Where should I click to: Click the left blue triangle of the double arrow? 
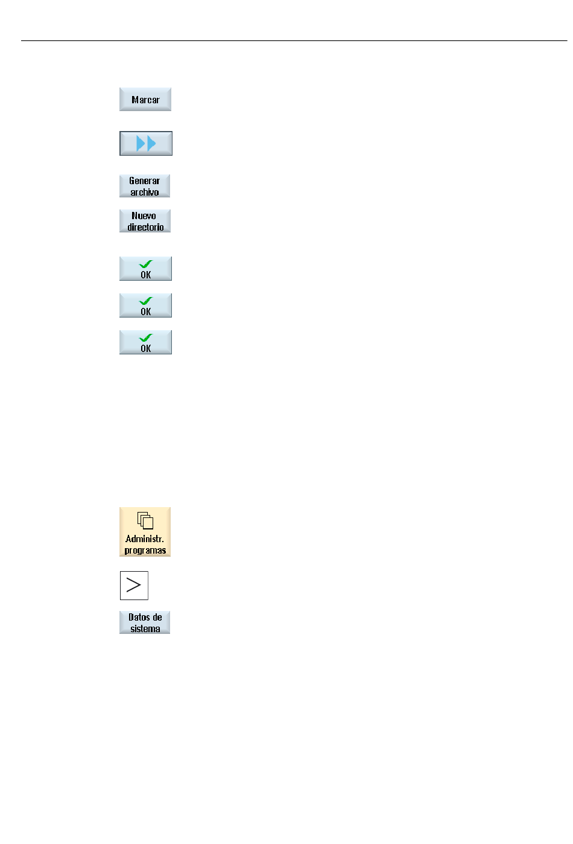[141, 144]
